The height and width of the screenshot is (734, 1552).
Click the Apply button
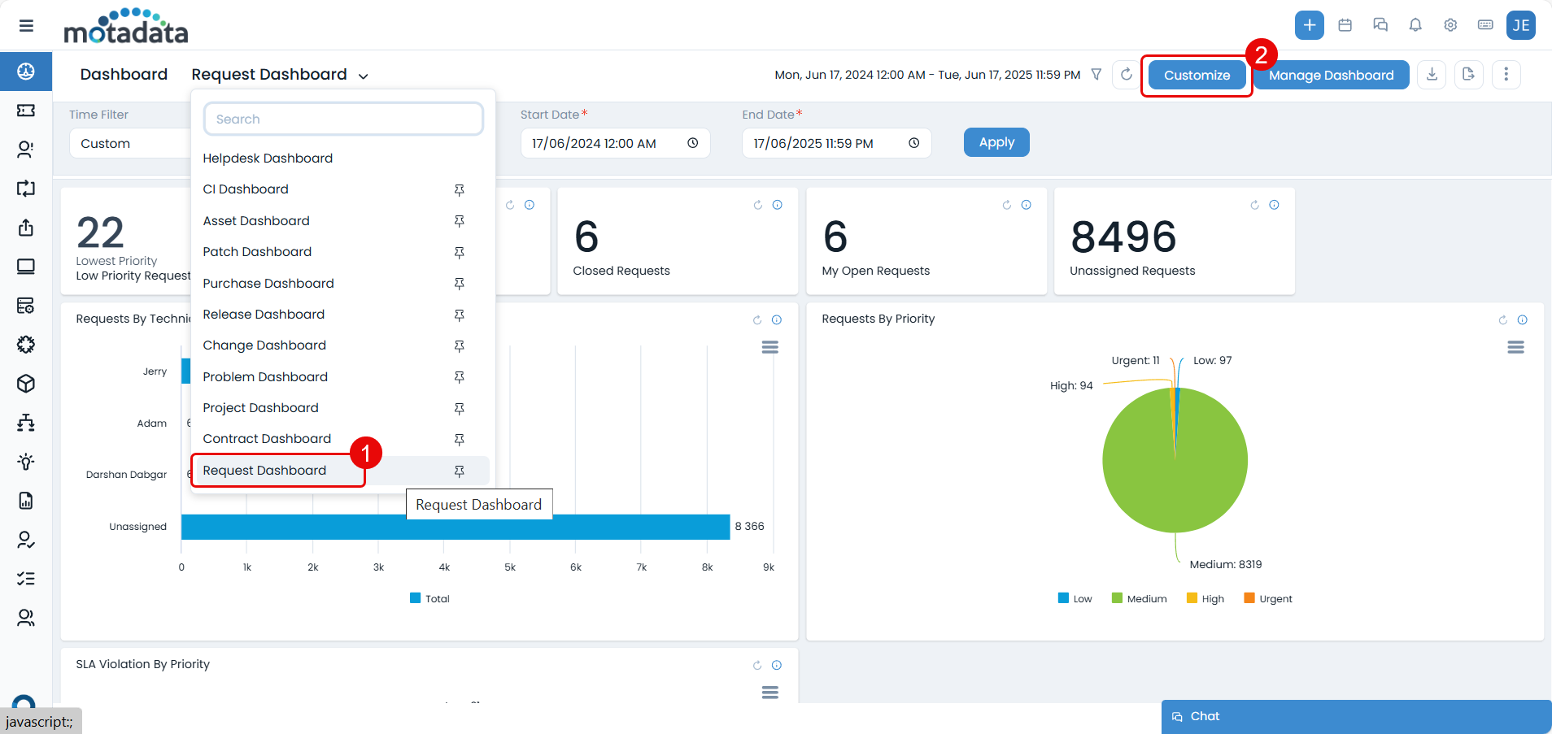996,142
